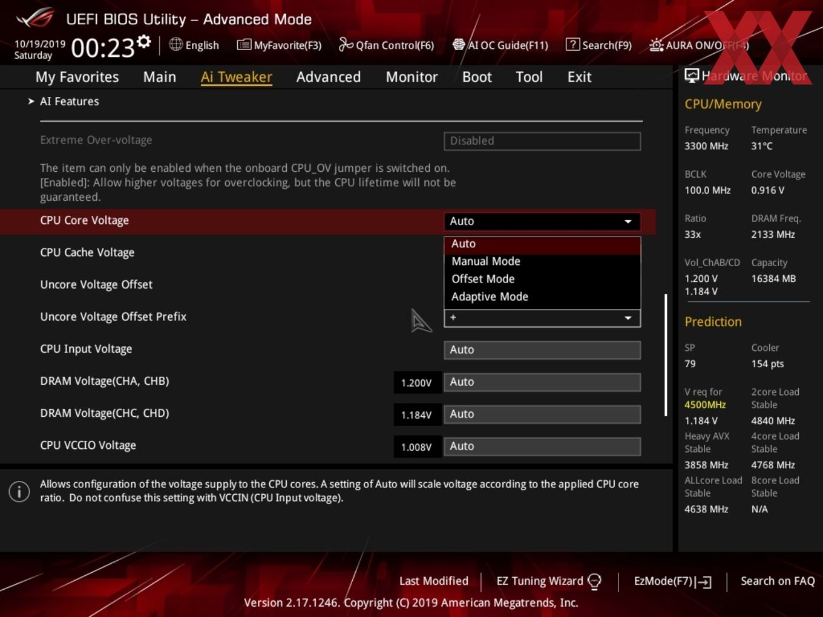Choose Offset Mode option
This screenshot has width=823, height=617.
coord(542,279)
